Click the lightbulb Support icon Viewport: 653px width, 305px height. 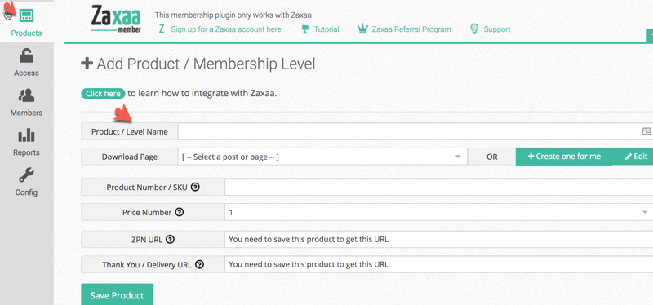[474, 29]
